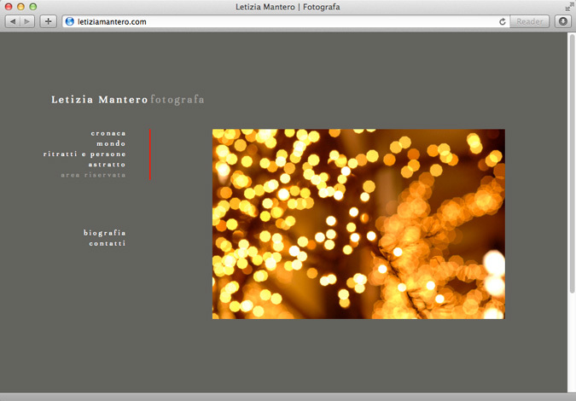The height and width of the screenshot is (401, 576).
Task: Click the globe site icon in address bar
Action: 70,21
